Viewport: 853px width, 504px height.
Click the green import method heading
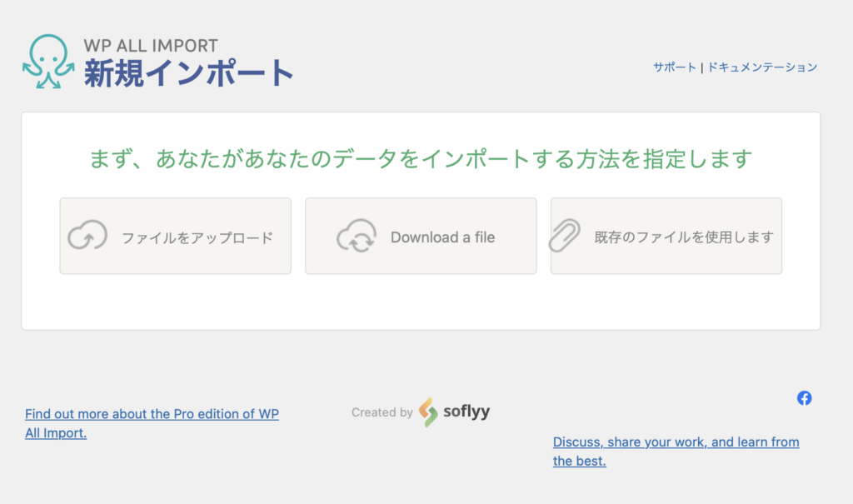(x=421, y=158)
